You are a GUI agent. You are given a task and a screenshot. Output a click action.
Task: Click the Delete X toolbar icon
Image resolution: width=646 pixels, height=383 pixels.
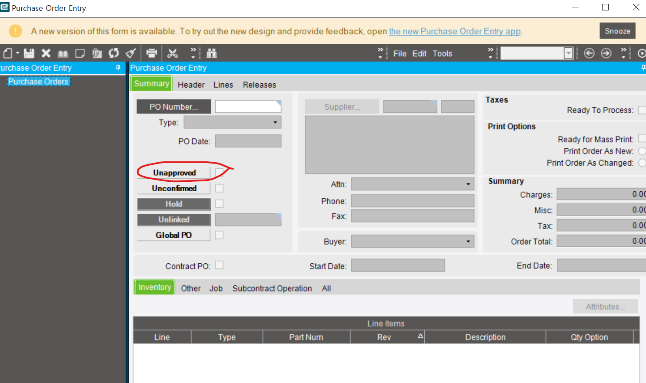46,53
